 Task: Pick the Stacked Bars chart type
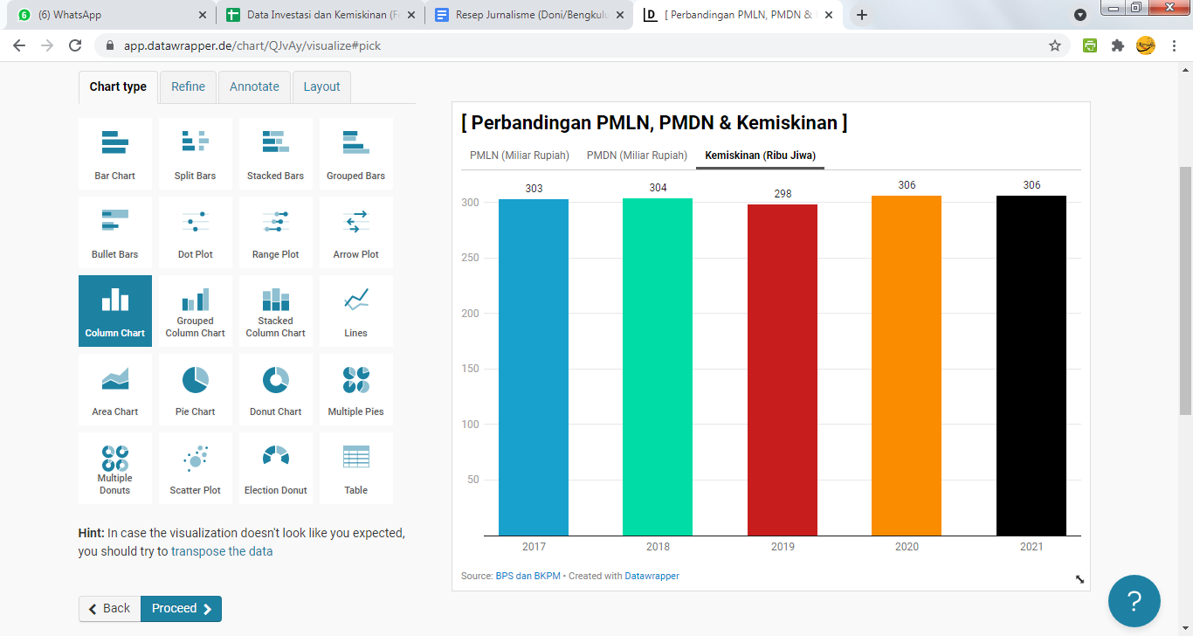coord(275,154)
